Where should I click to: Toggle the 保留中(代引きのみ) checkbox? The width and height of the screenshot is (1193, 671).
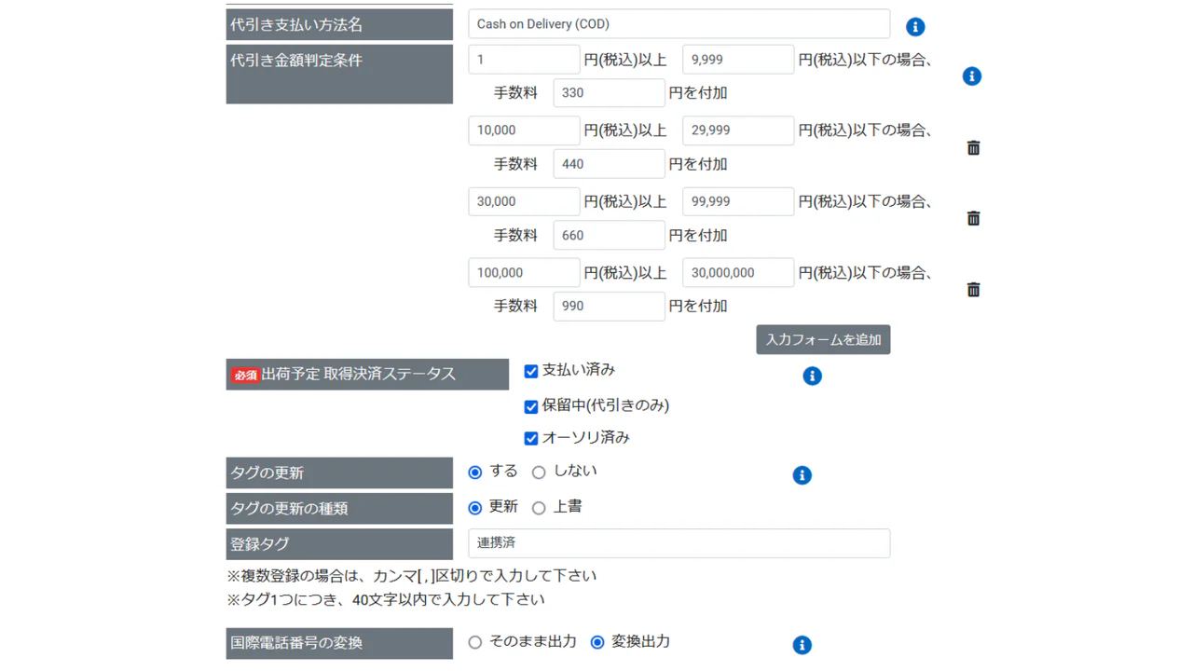click(531, 406)
